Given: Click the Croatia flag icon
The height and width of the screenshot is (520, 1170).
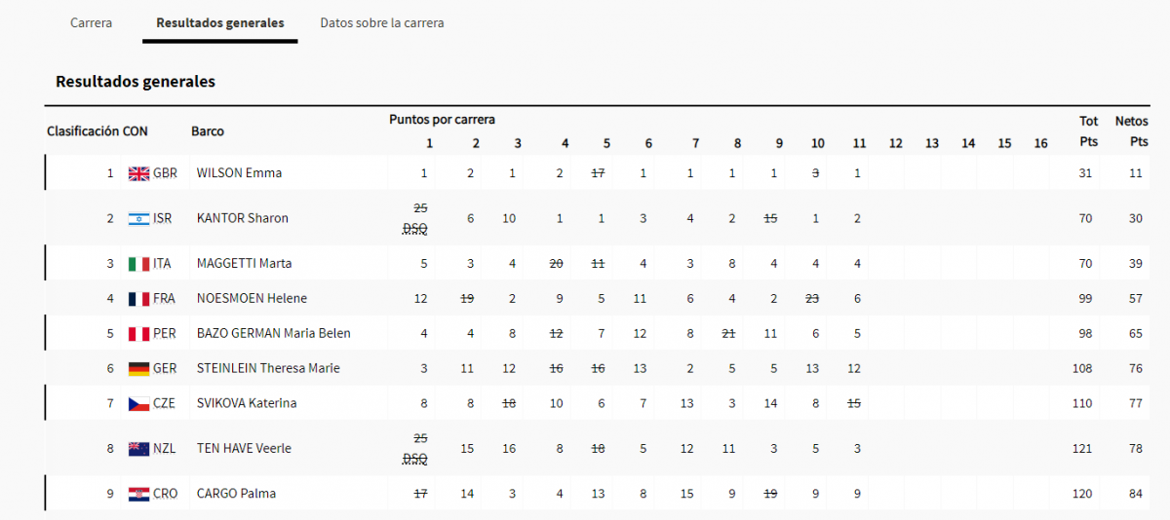Looking at the screenshot, I should pyautogui.click(x=138, y=493).
